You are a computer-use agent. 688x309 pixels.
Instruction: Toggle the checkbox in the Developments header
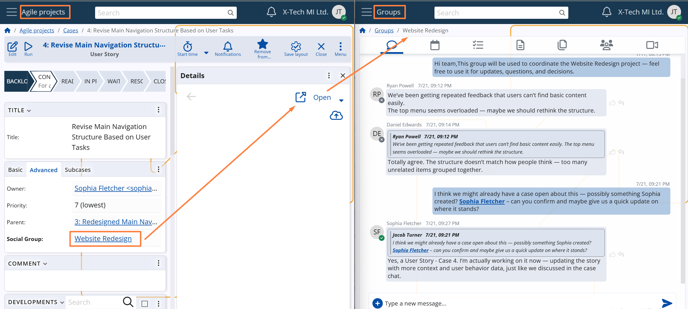coord(145,304)
